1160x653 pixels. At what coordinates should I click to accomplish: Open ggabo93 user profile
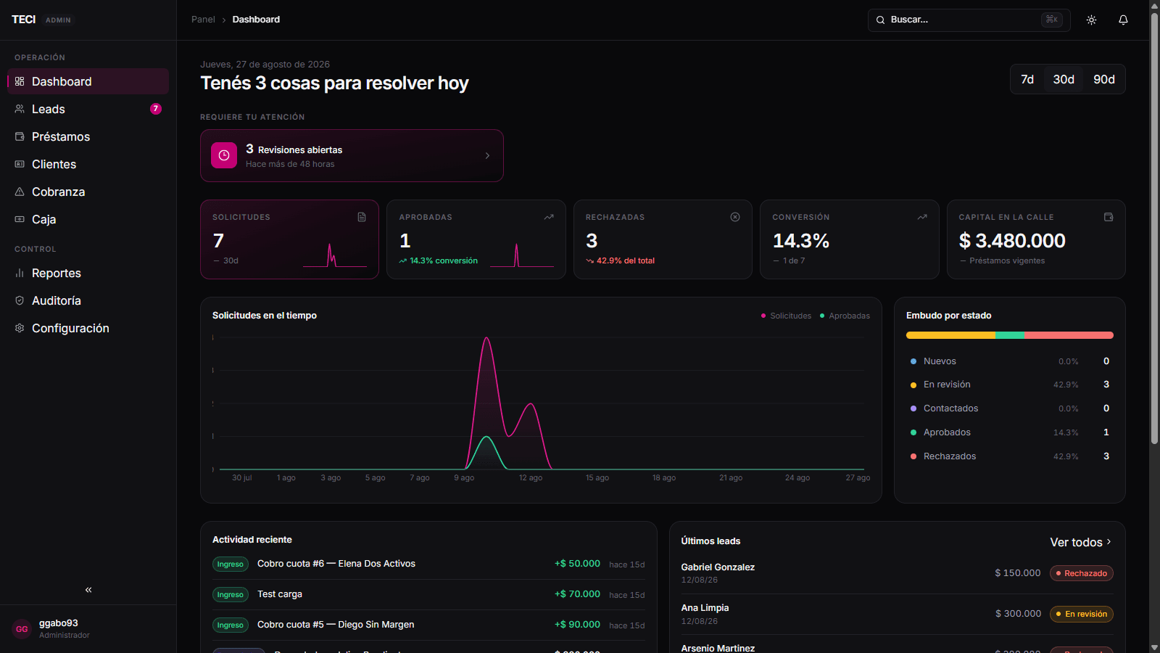click(x=88, y=629)
